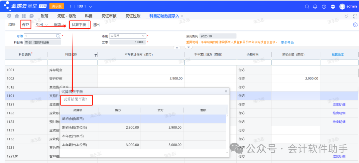The width and height of the screenshot is (359, 163).
Task: Click the search magnifier in top bar
Action: point(307,6)
